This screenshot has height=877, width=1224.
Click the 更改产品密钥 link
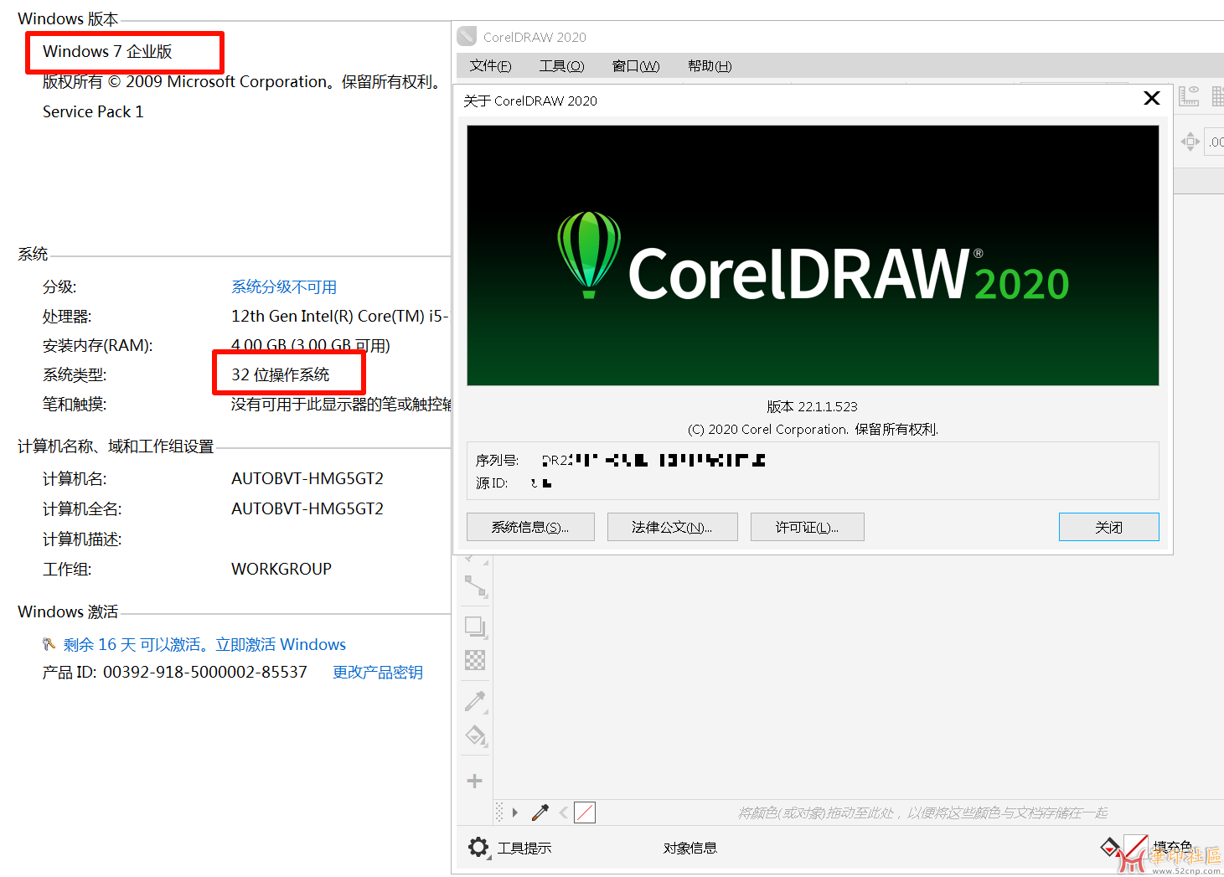click(378, 672)
